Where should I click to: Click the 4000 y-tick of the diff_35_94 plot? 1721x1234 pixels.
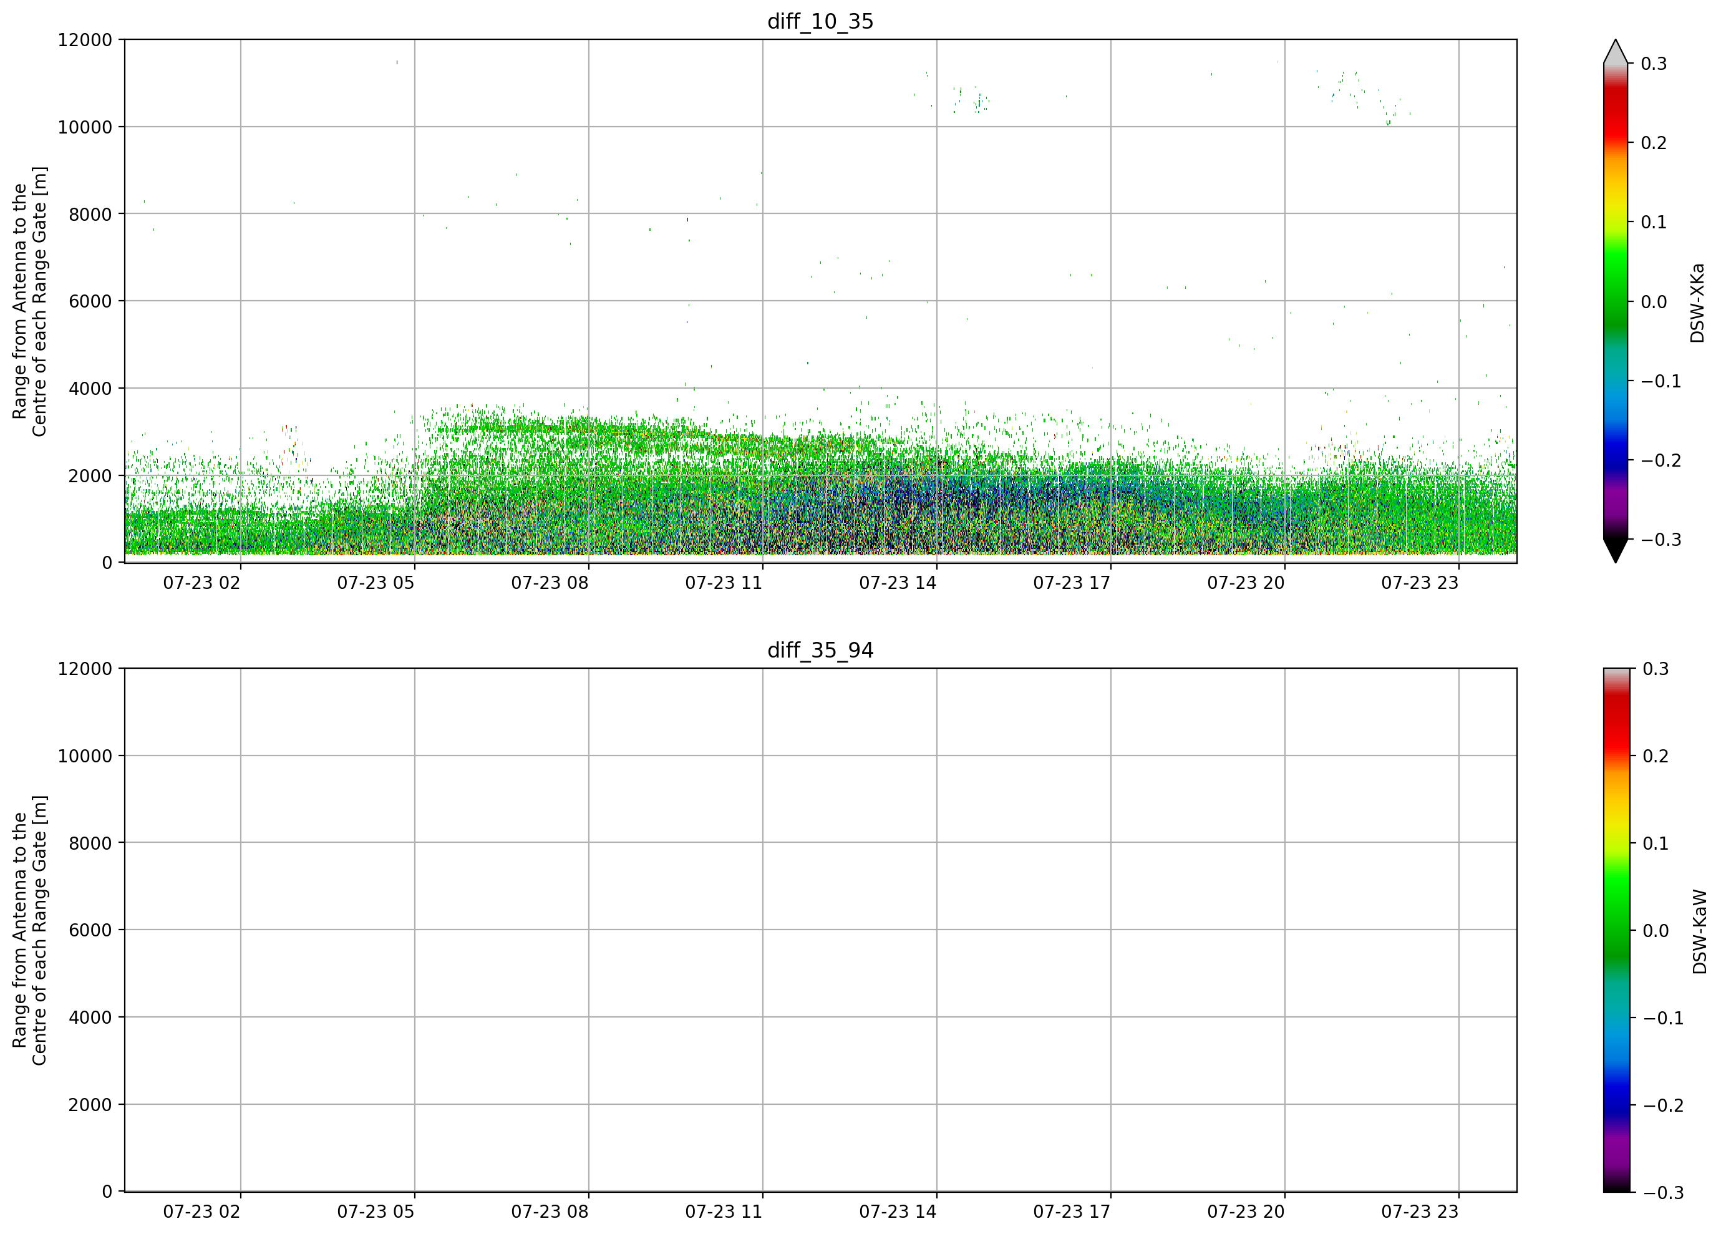tap(90, 1018)
